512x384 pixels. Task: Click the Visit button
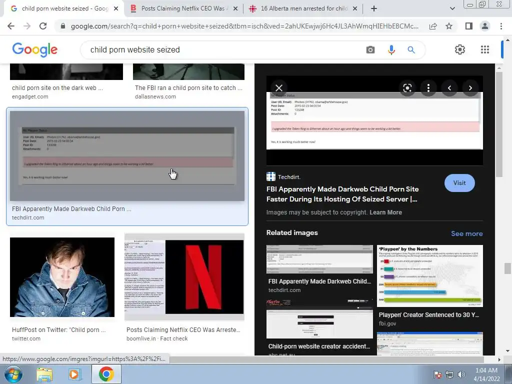pos(459,183)
